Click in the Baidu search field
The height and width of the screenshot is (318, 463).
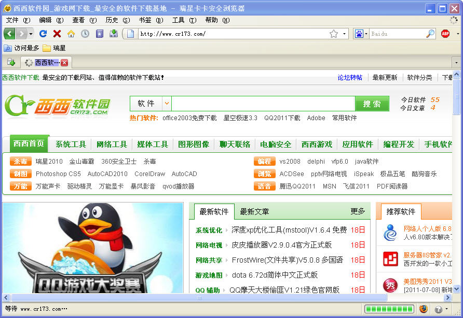point(398,34)
